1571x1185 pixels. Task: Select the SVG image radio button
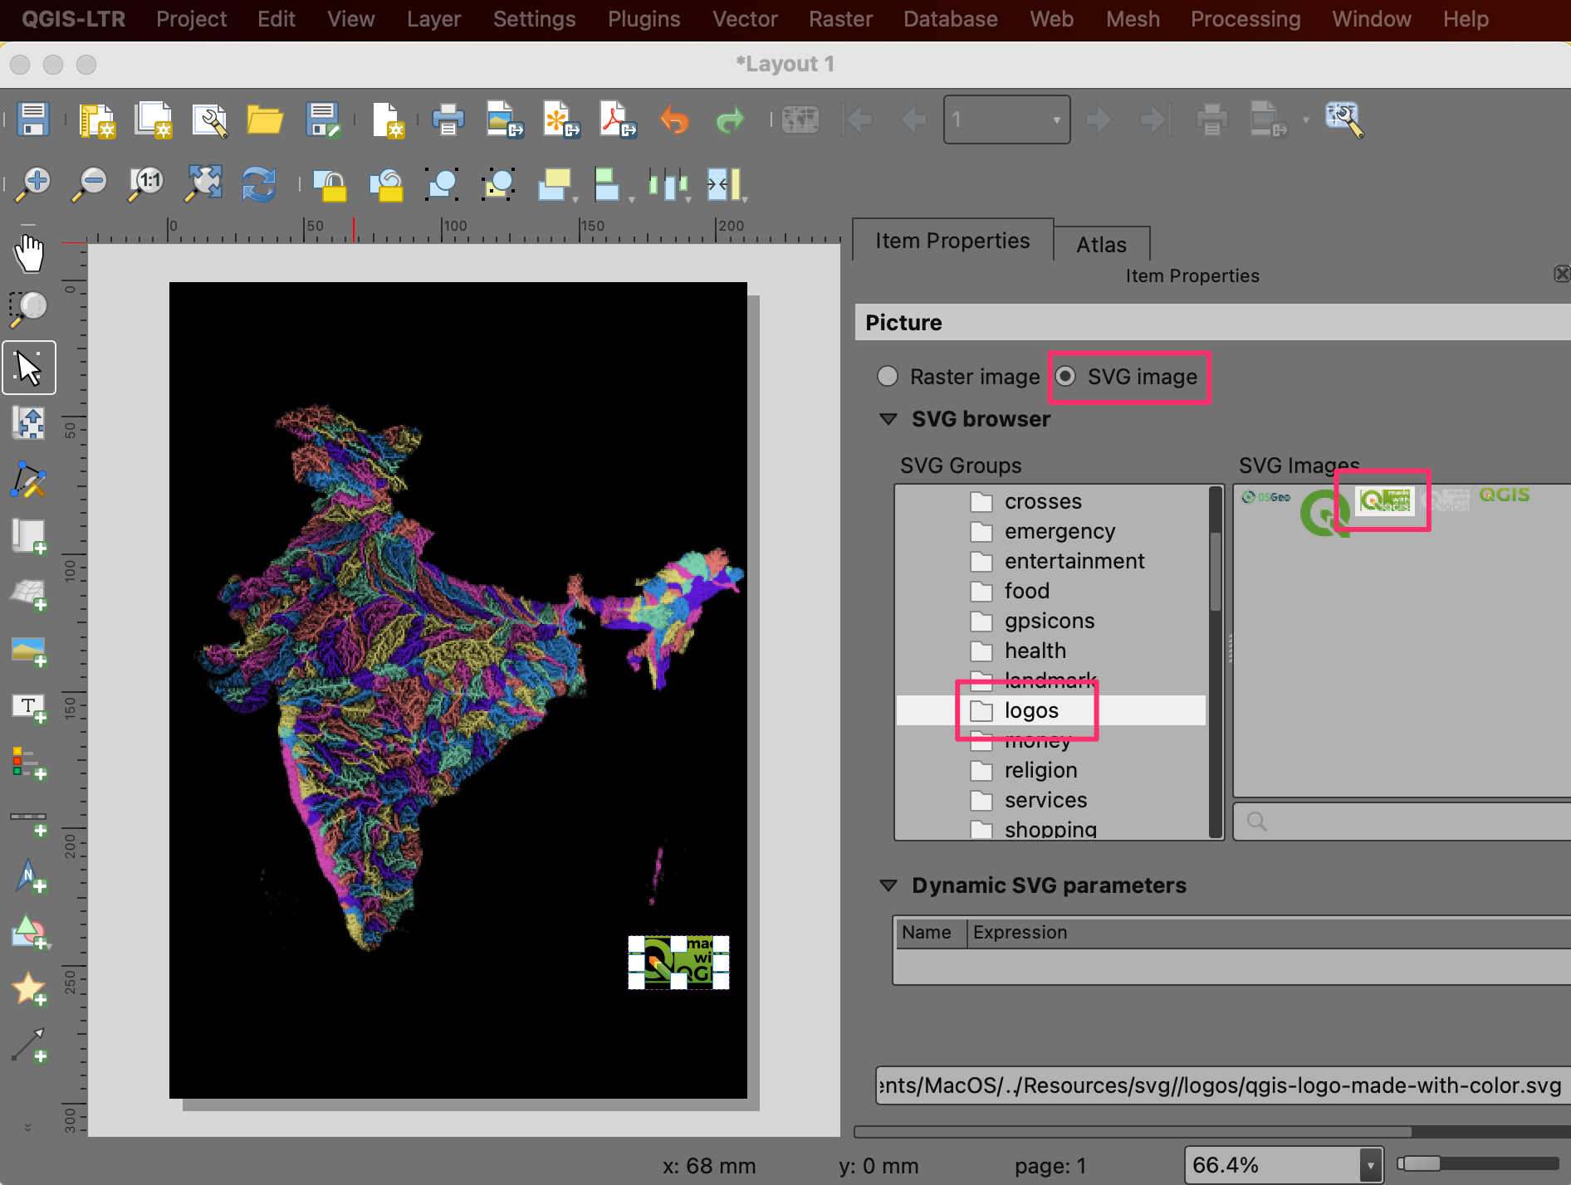click(1066, 377)
